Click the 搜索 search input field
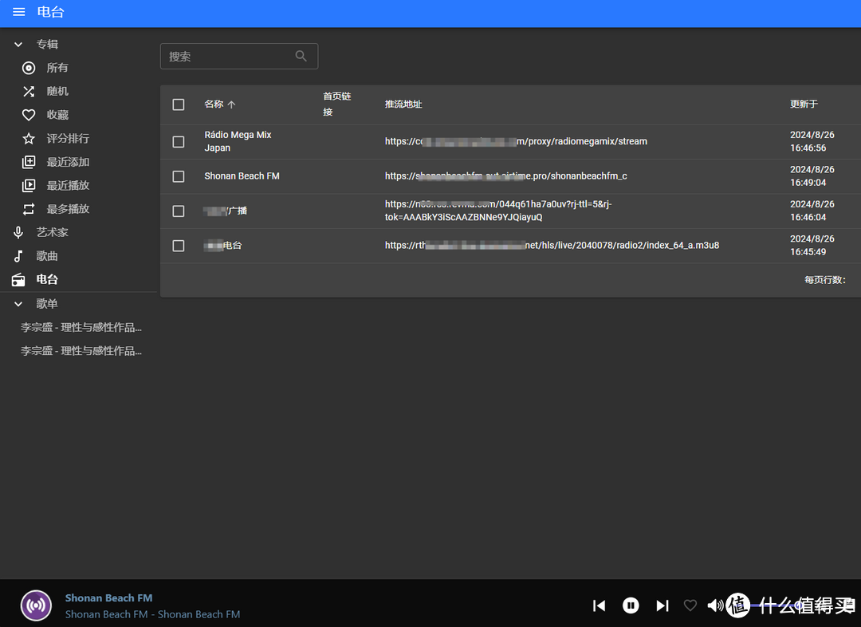 tap(227, 57)
